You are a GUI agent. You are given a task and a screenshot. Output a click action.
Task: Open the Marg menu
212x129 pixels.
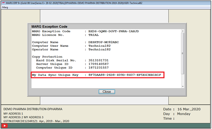tap(5, 7)
